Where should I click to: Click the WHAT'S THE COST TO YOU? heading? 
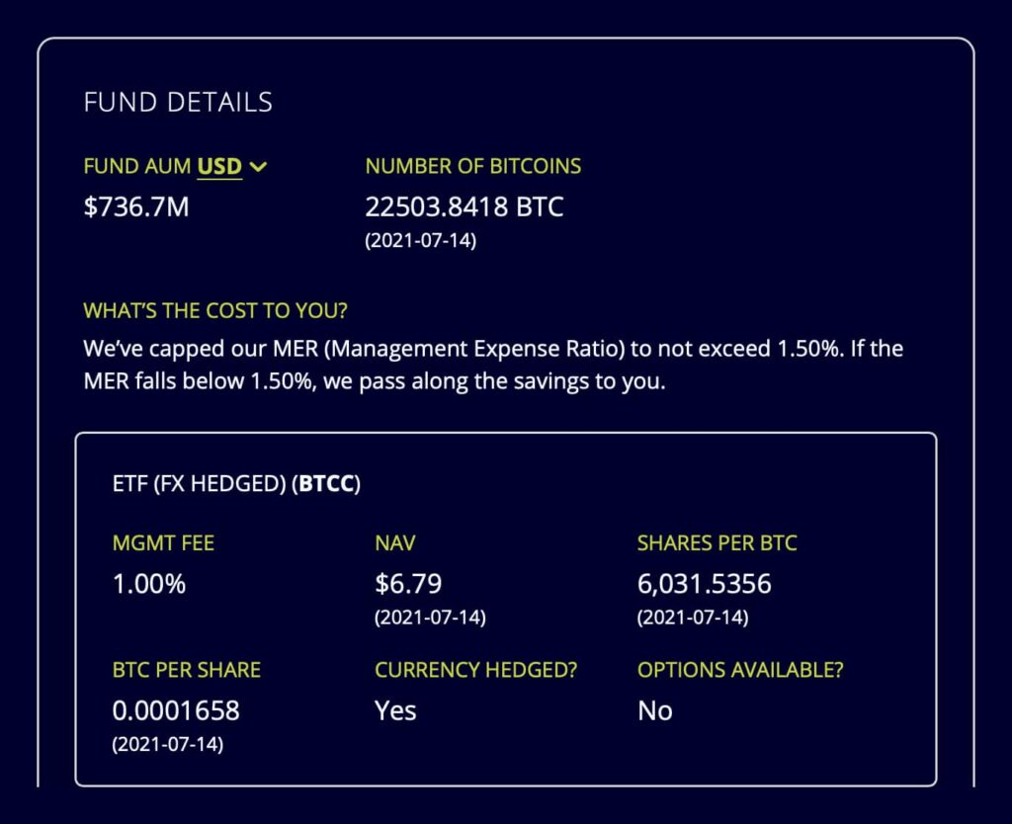click(215, 311)
